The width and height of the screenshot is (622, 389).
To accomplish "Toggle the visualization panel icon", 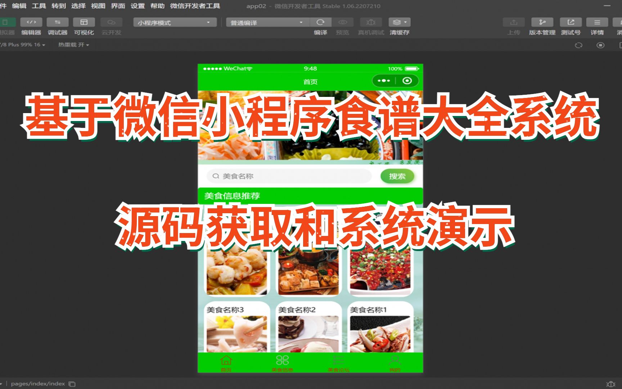I will (84, 22).
